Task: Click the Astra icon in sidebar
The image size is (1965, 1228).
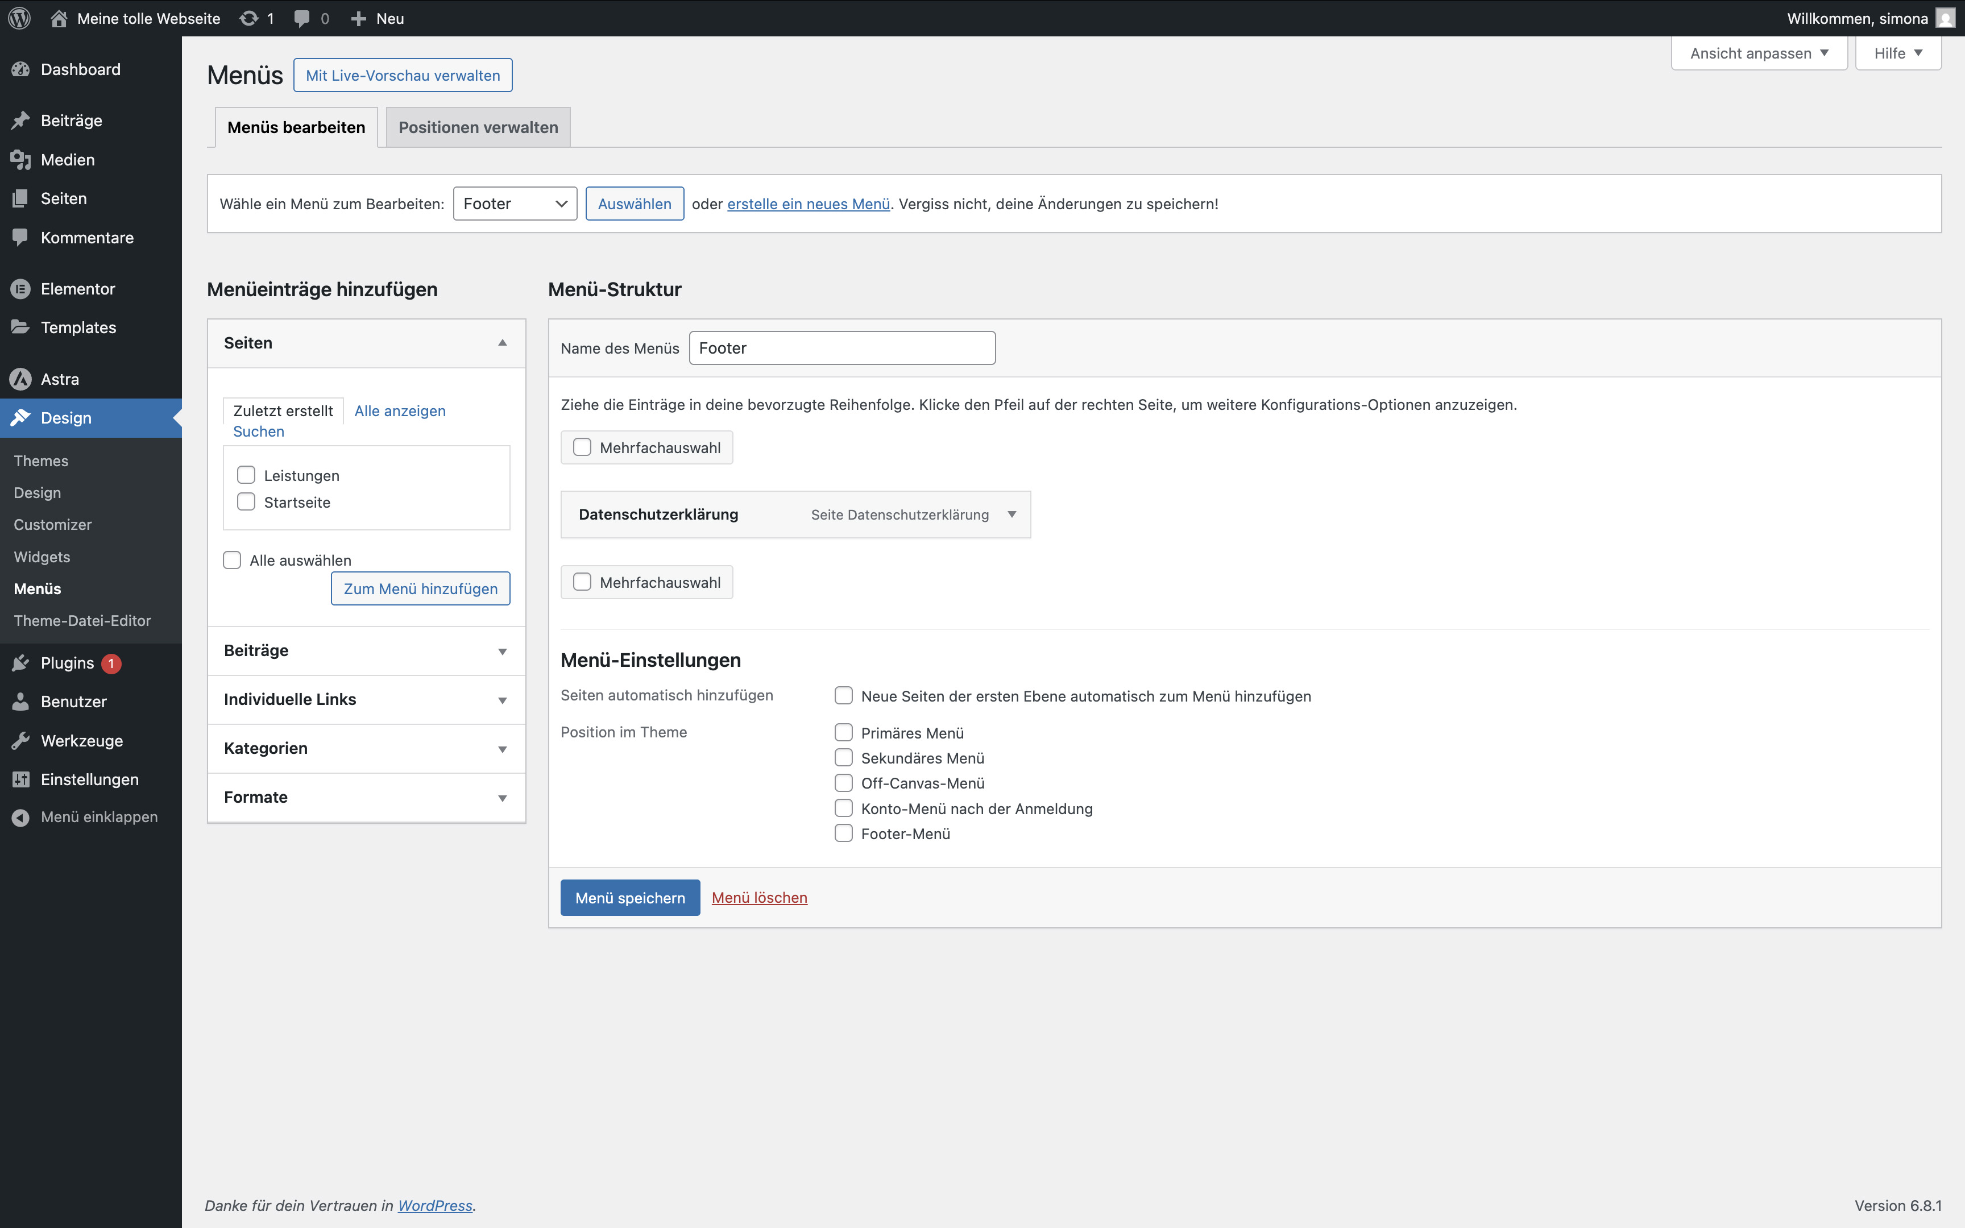Action: pos(20,379)
